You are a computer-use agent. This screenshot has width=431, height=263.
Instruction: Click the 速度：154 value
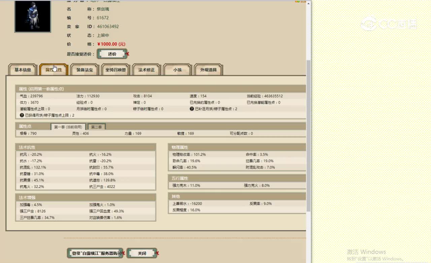click(198, 96)
